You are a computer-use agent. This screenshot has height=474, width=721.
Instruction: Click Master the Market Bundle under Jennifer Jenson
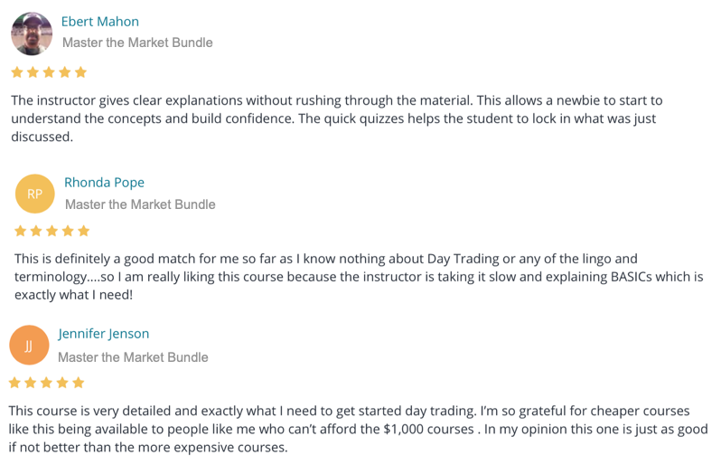click(x=133, y=357)
